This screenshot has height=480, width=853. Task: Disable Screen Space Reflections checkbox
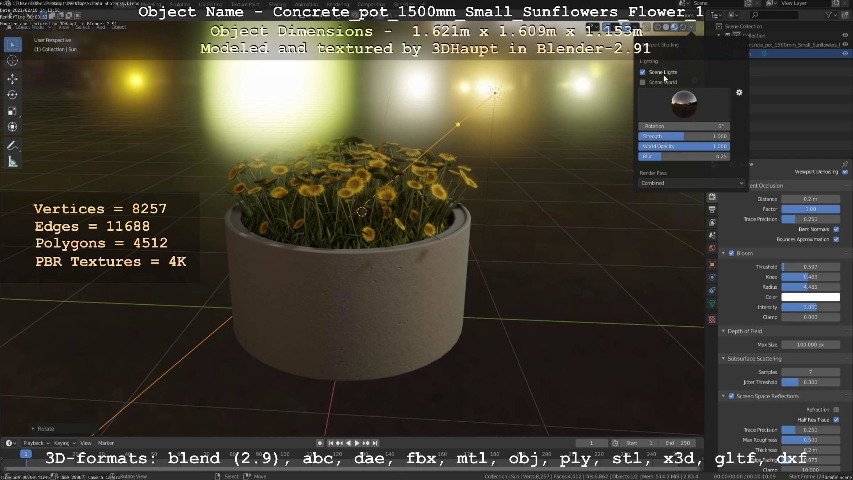click(x=731, y=396)
